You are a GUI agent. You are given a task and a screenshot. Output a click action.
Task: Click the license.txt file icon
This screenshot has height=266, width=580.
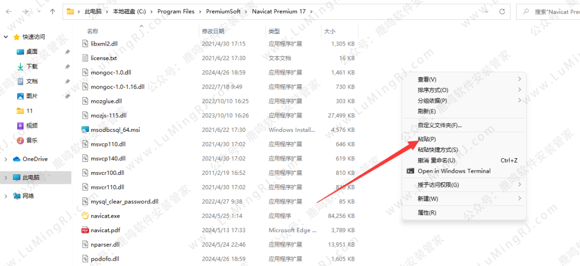85,58
